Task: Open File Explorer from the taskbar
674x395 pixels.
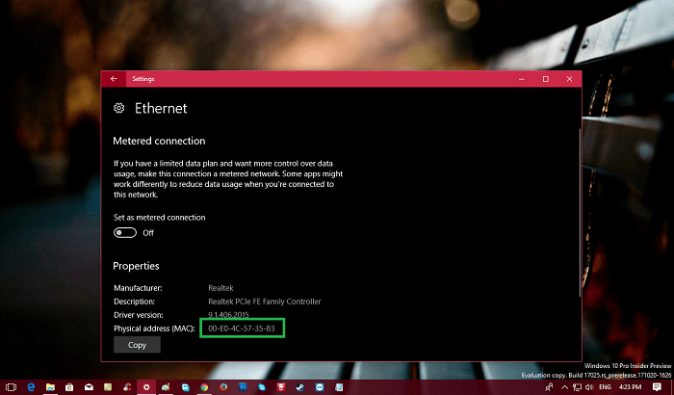Action: click(x=50, y=387)
